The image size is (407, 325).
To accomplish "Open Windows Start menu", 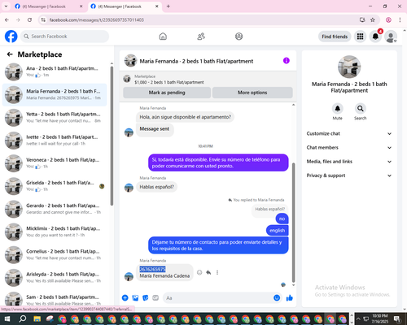I will tap(7, 318).
